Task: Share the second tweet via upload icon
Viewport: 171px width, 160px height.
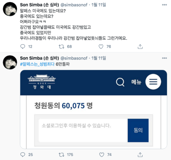Action: coord(140,155)
